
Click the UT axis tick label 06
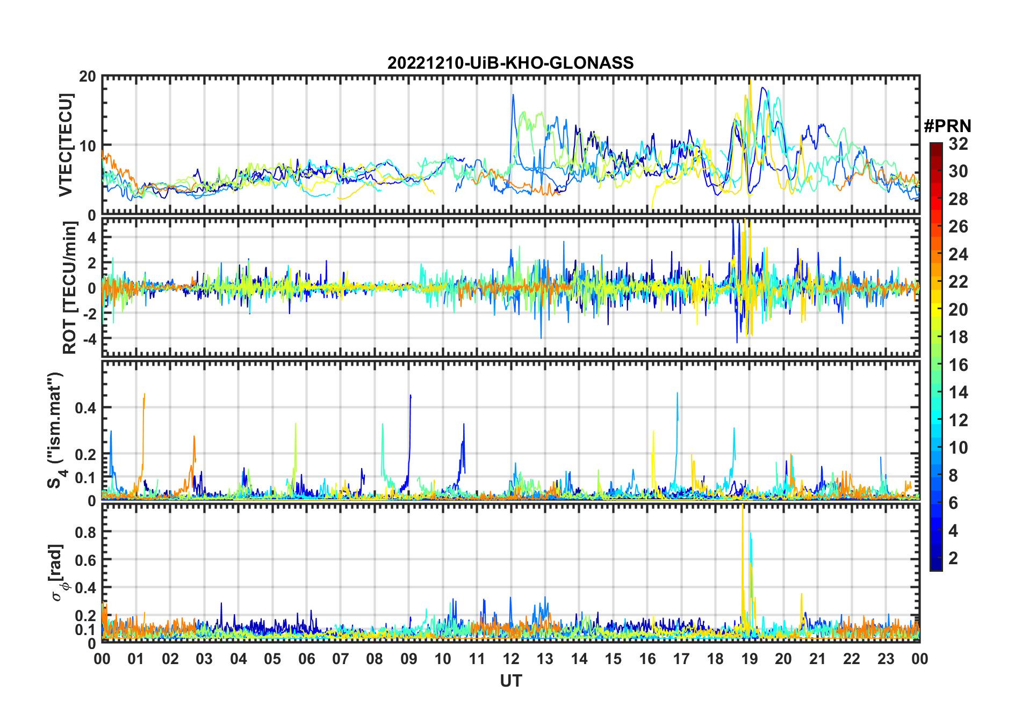click(x=306, y=659)
